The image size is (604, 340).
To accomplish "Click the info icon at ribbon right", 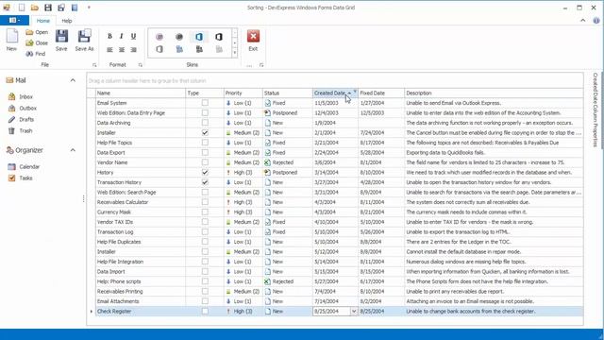I will (x=596, y=21).
